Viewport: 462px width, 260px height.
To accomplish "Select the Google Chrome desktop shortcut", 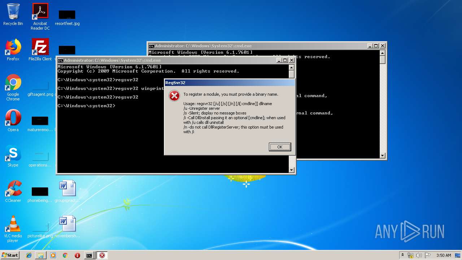I will pyautogui.click(x=13, y=87).
